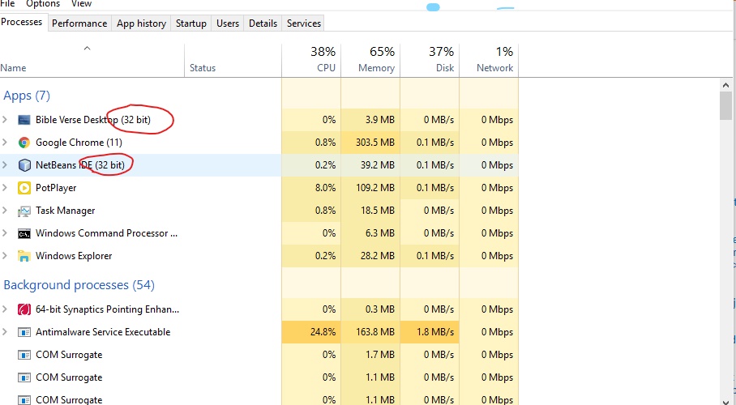The image size is (736, 405).
Task: Open the View menu
Action: click(x=81, y=4)
